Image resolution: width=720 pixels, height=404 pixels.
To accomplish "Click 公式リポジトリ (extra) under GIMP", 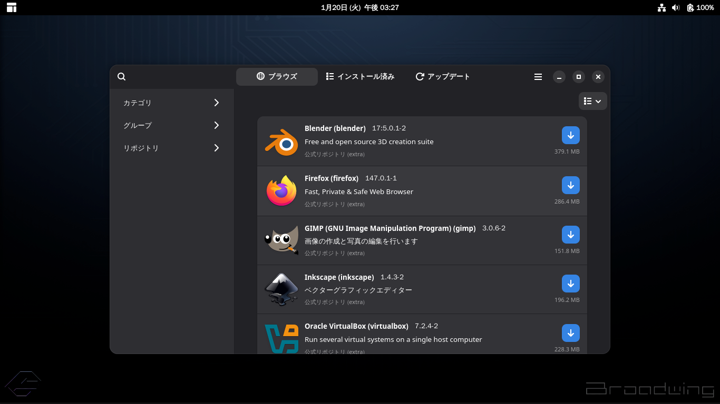I will tap(335, 253).
